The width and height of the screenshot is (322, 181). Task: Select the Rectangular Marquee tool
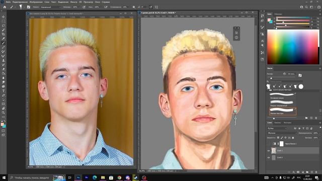[4, 21]
